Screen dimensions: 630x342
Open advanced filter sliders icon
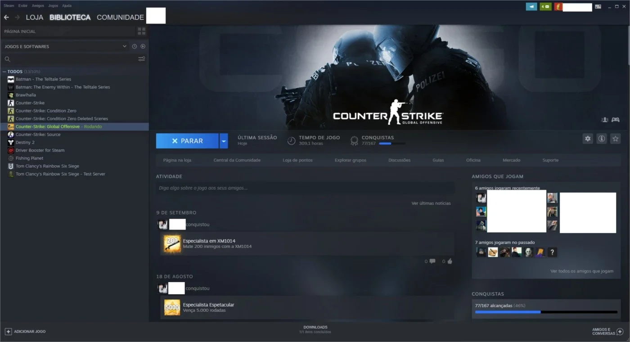(x=141, y=59)
